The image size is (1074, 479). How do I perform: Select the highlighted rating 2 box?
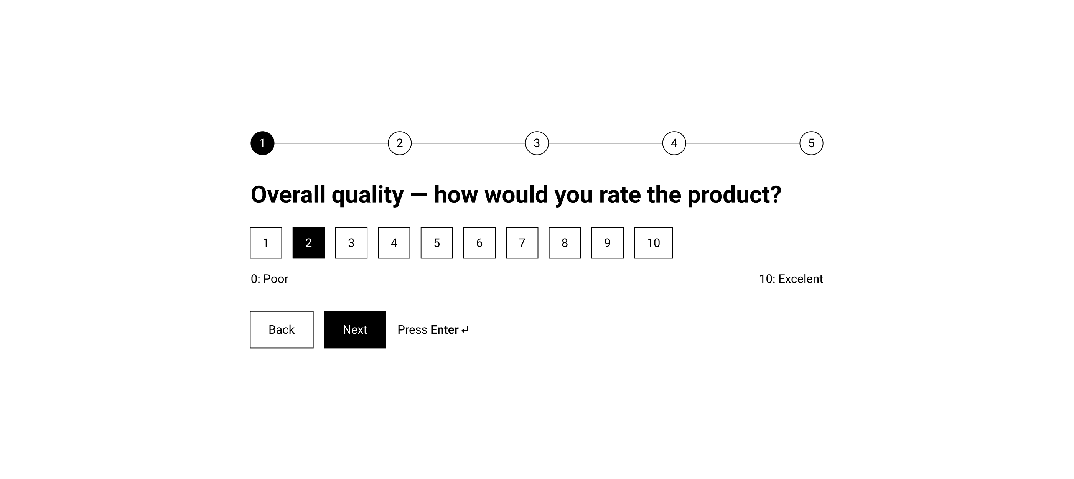(x=308, y=243)
